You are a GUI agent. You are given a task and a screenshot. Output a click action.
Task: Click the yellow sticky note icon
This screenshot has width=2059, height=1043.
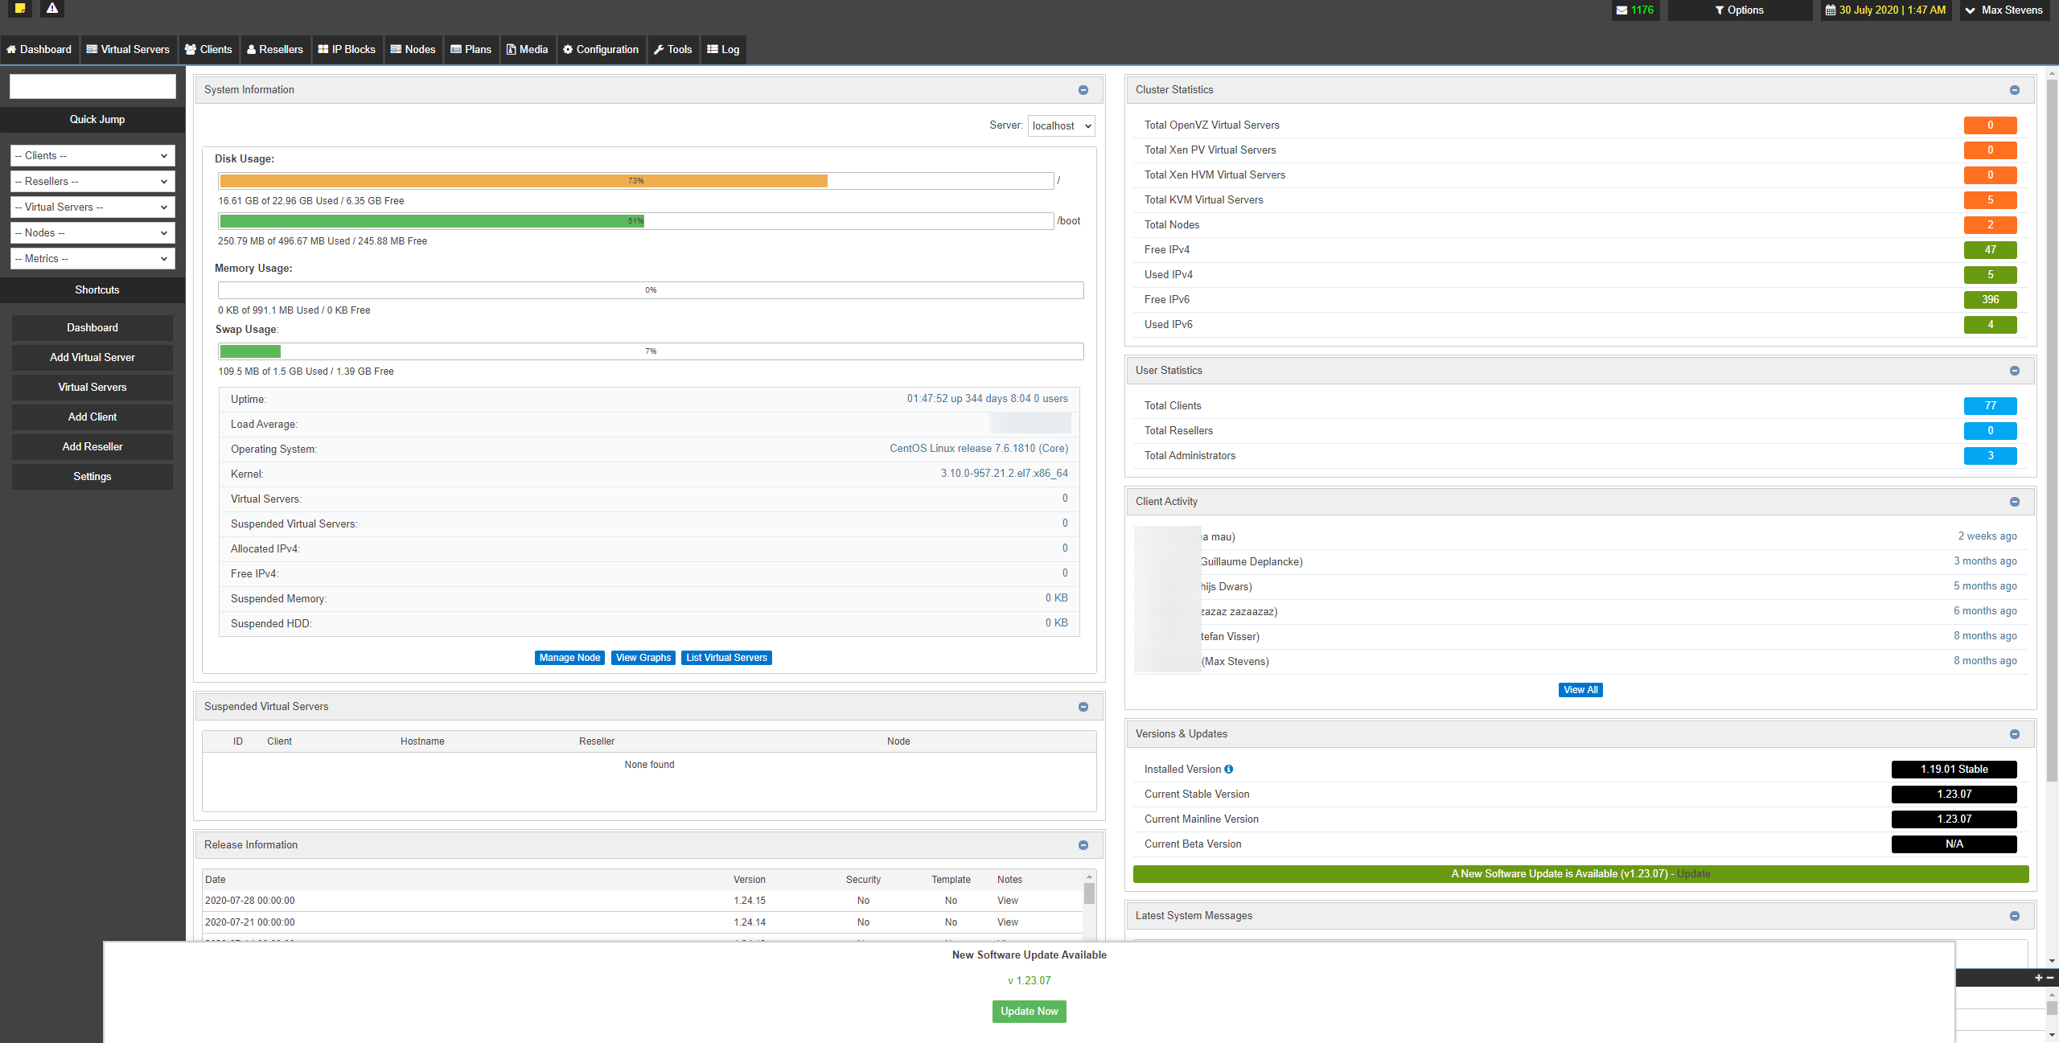tap(20, 8)
